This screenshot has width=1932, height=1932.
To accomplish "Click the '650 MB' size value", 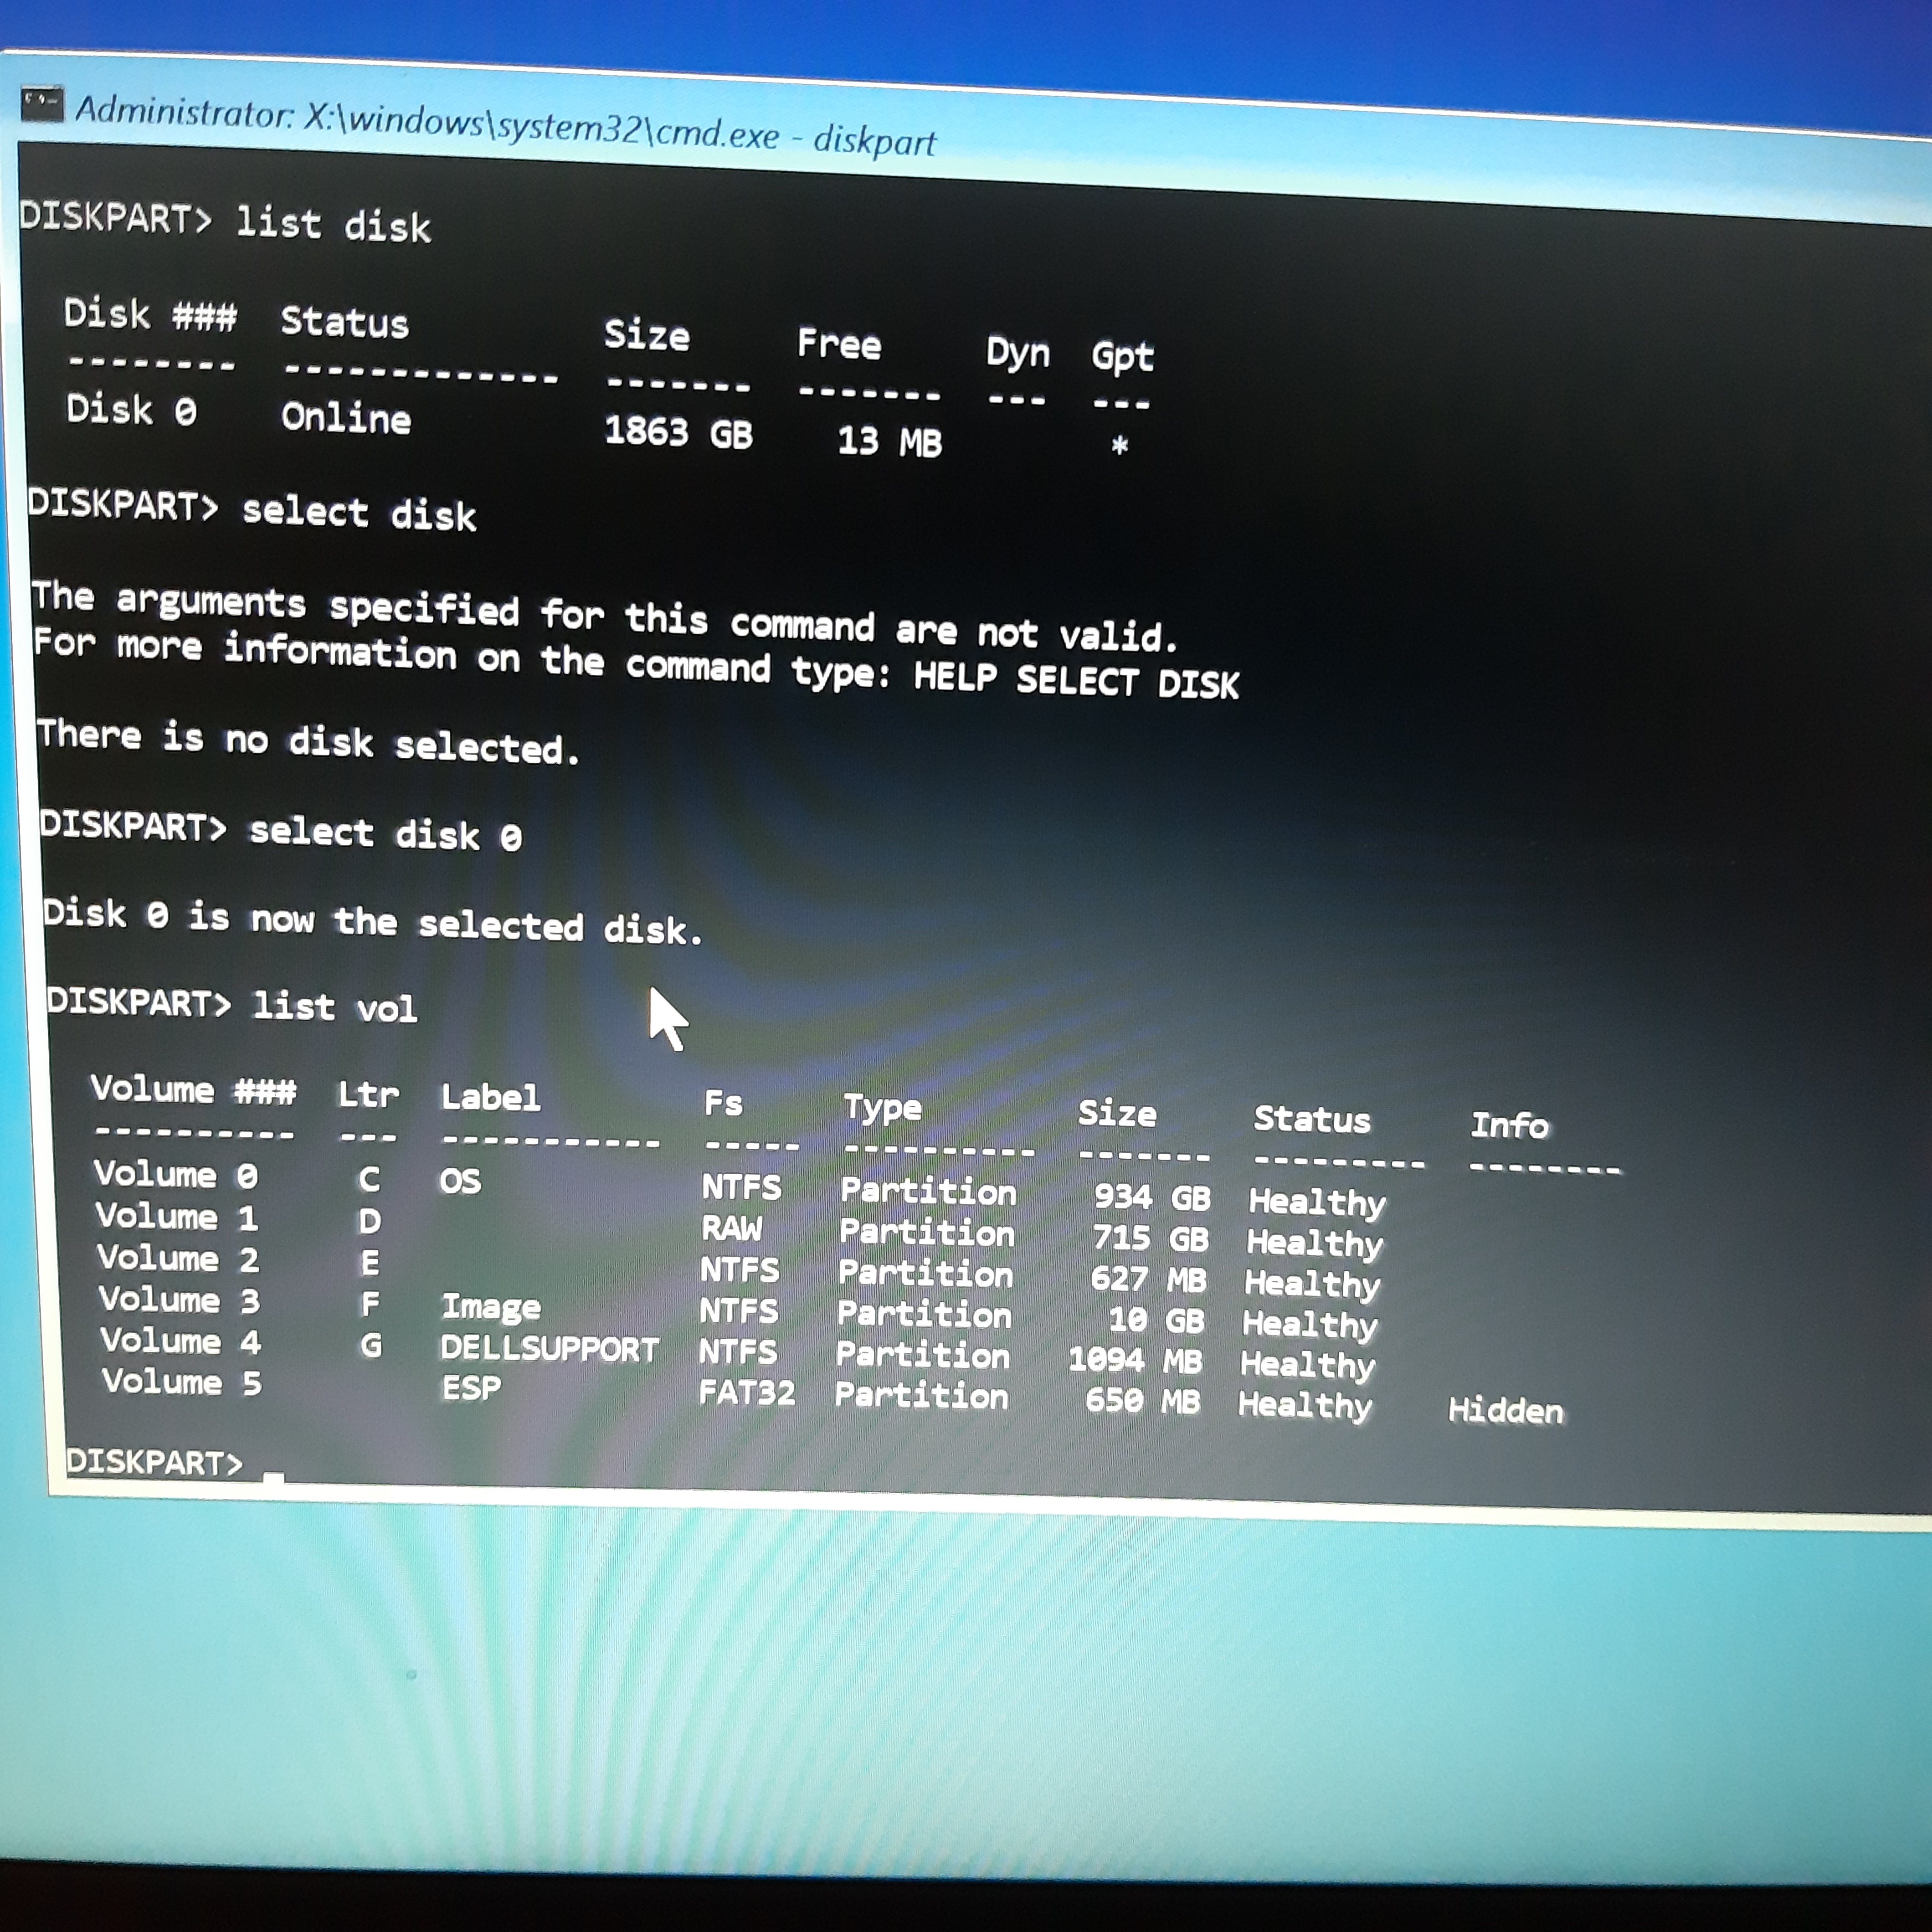I will (1142, 1400).
